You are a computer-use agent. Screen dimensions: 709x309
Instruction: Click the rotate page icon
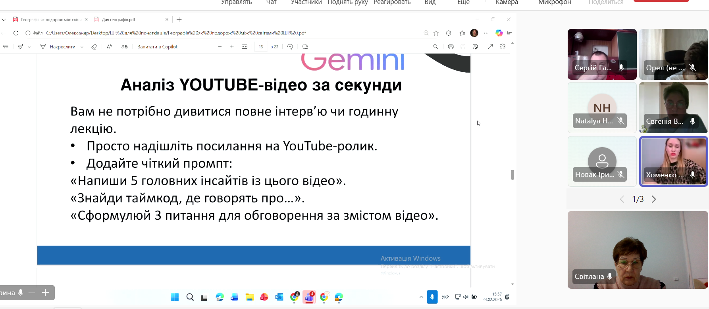tap(290, 47)
